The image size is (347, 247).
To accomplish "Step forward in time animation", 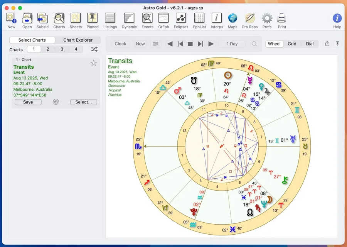I will (x=200, y=44).
